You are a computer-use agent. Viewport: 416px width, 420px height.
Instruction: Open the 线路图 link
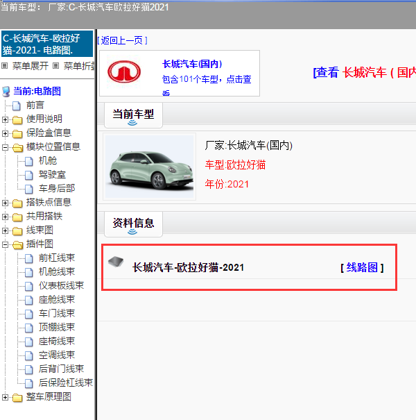click(x=362, y=267)
